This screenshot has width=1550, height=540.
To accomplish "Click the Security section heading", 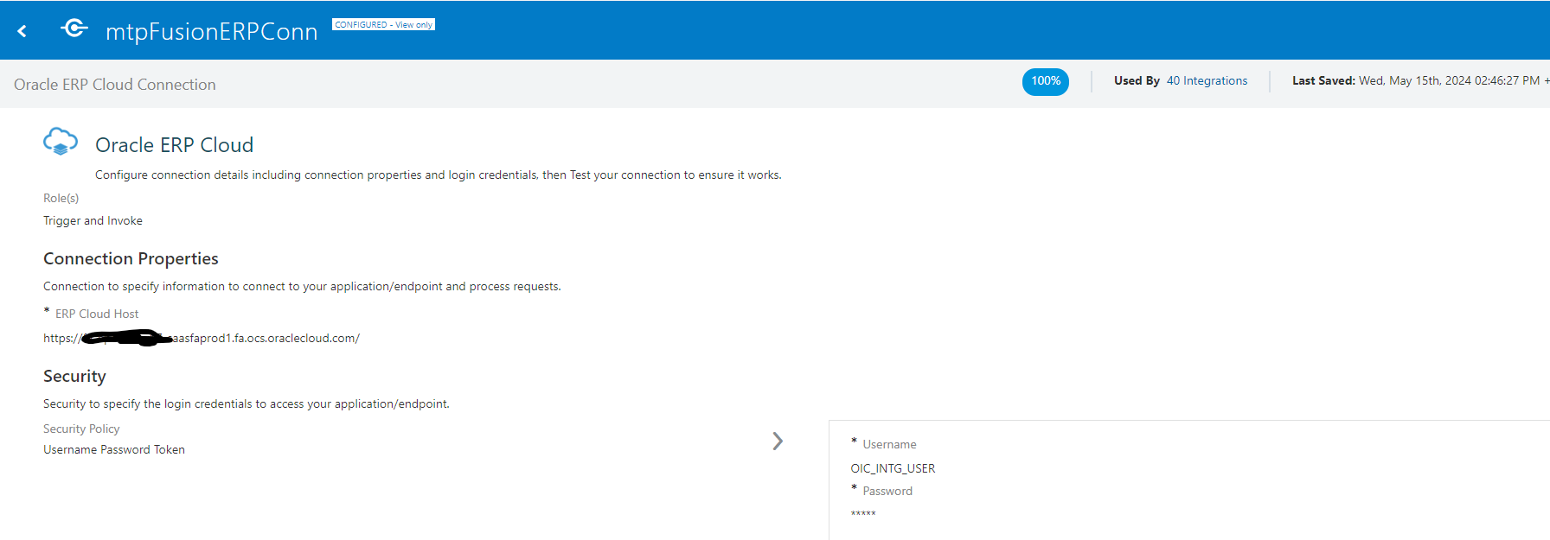I will click(74, 376).
